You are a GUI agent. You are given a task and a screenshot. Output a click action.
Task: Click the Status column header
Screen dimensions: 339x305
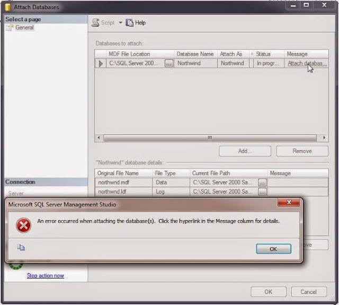(x=269, y=54)
